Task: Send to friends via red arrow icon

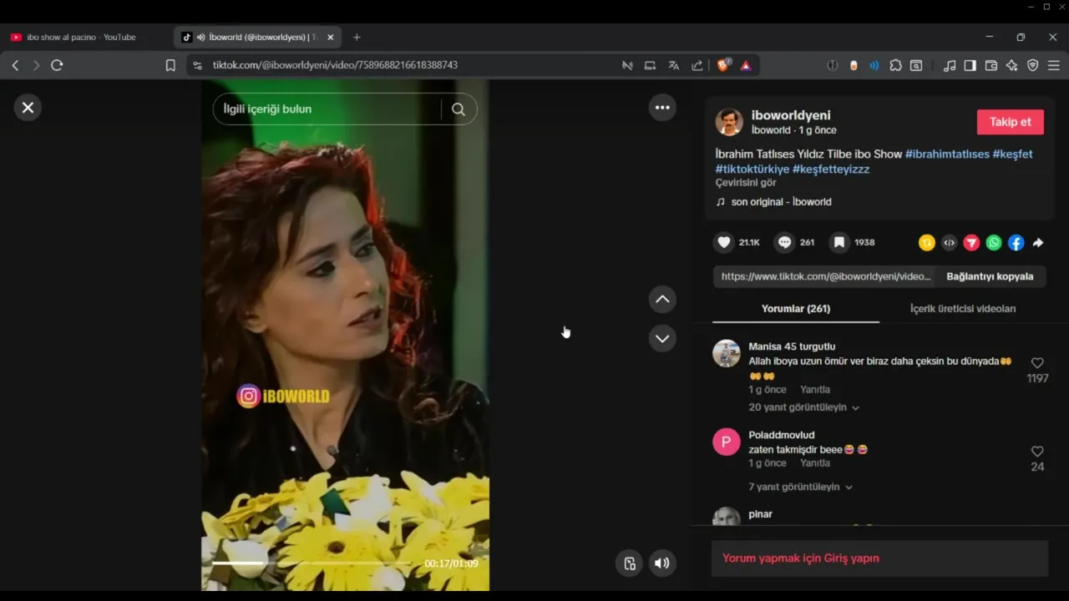Action: point(971,243)
